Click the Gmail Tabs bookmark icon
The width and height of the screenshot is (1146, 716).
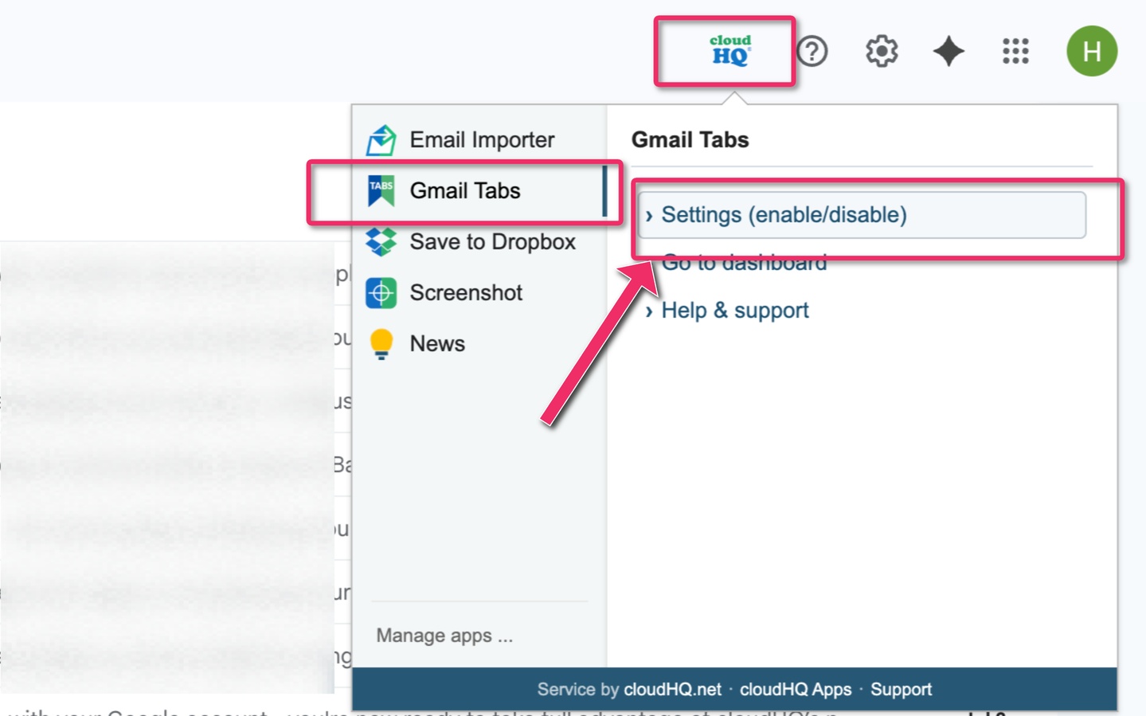pos(381,191)
